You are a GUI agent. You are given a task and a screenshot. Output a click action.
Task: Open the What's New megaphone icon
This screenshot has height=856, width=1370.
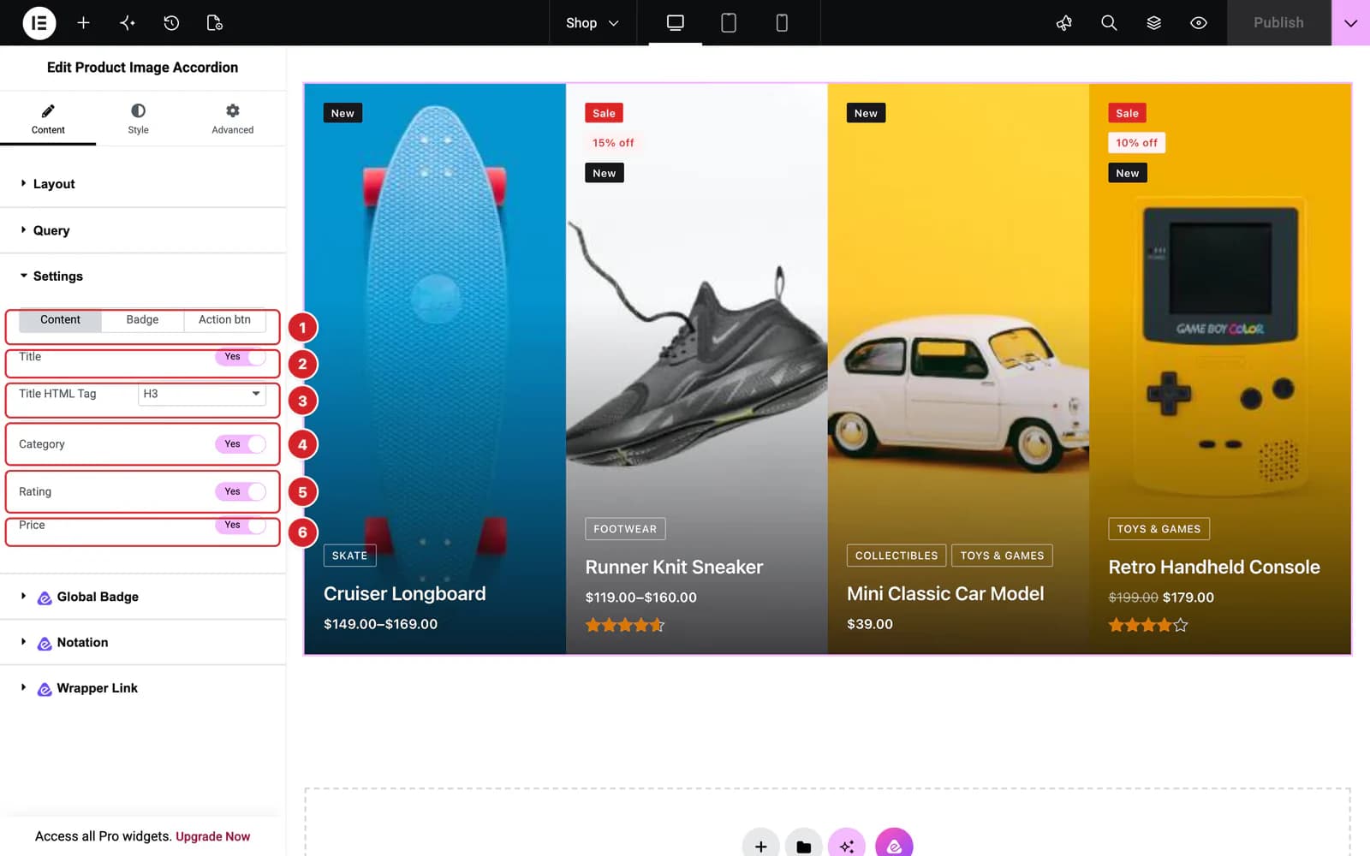[x=1064, y=23]
